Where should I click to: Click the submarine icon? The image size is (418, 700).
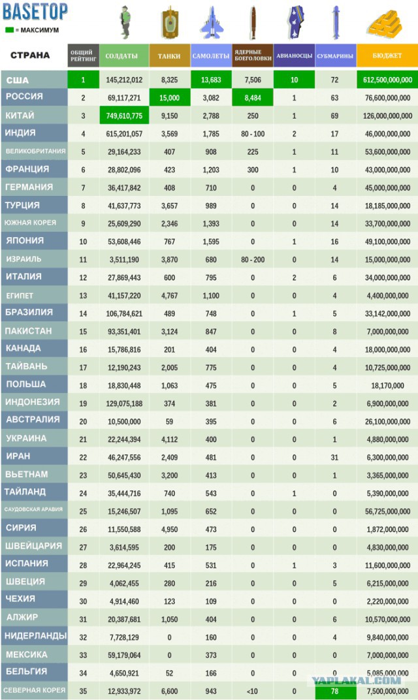[336, 22]
